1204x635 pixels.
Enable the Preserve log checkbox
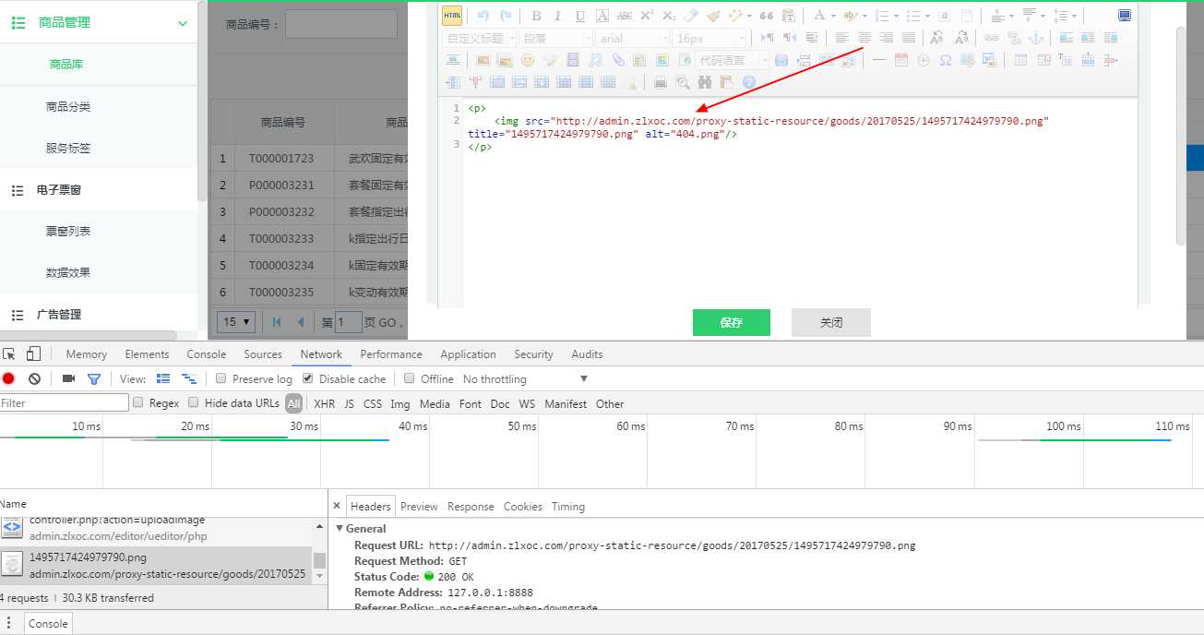coord(221,378)
